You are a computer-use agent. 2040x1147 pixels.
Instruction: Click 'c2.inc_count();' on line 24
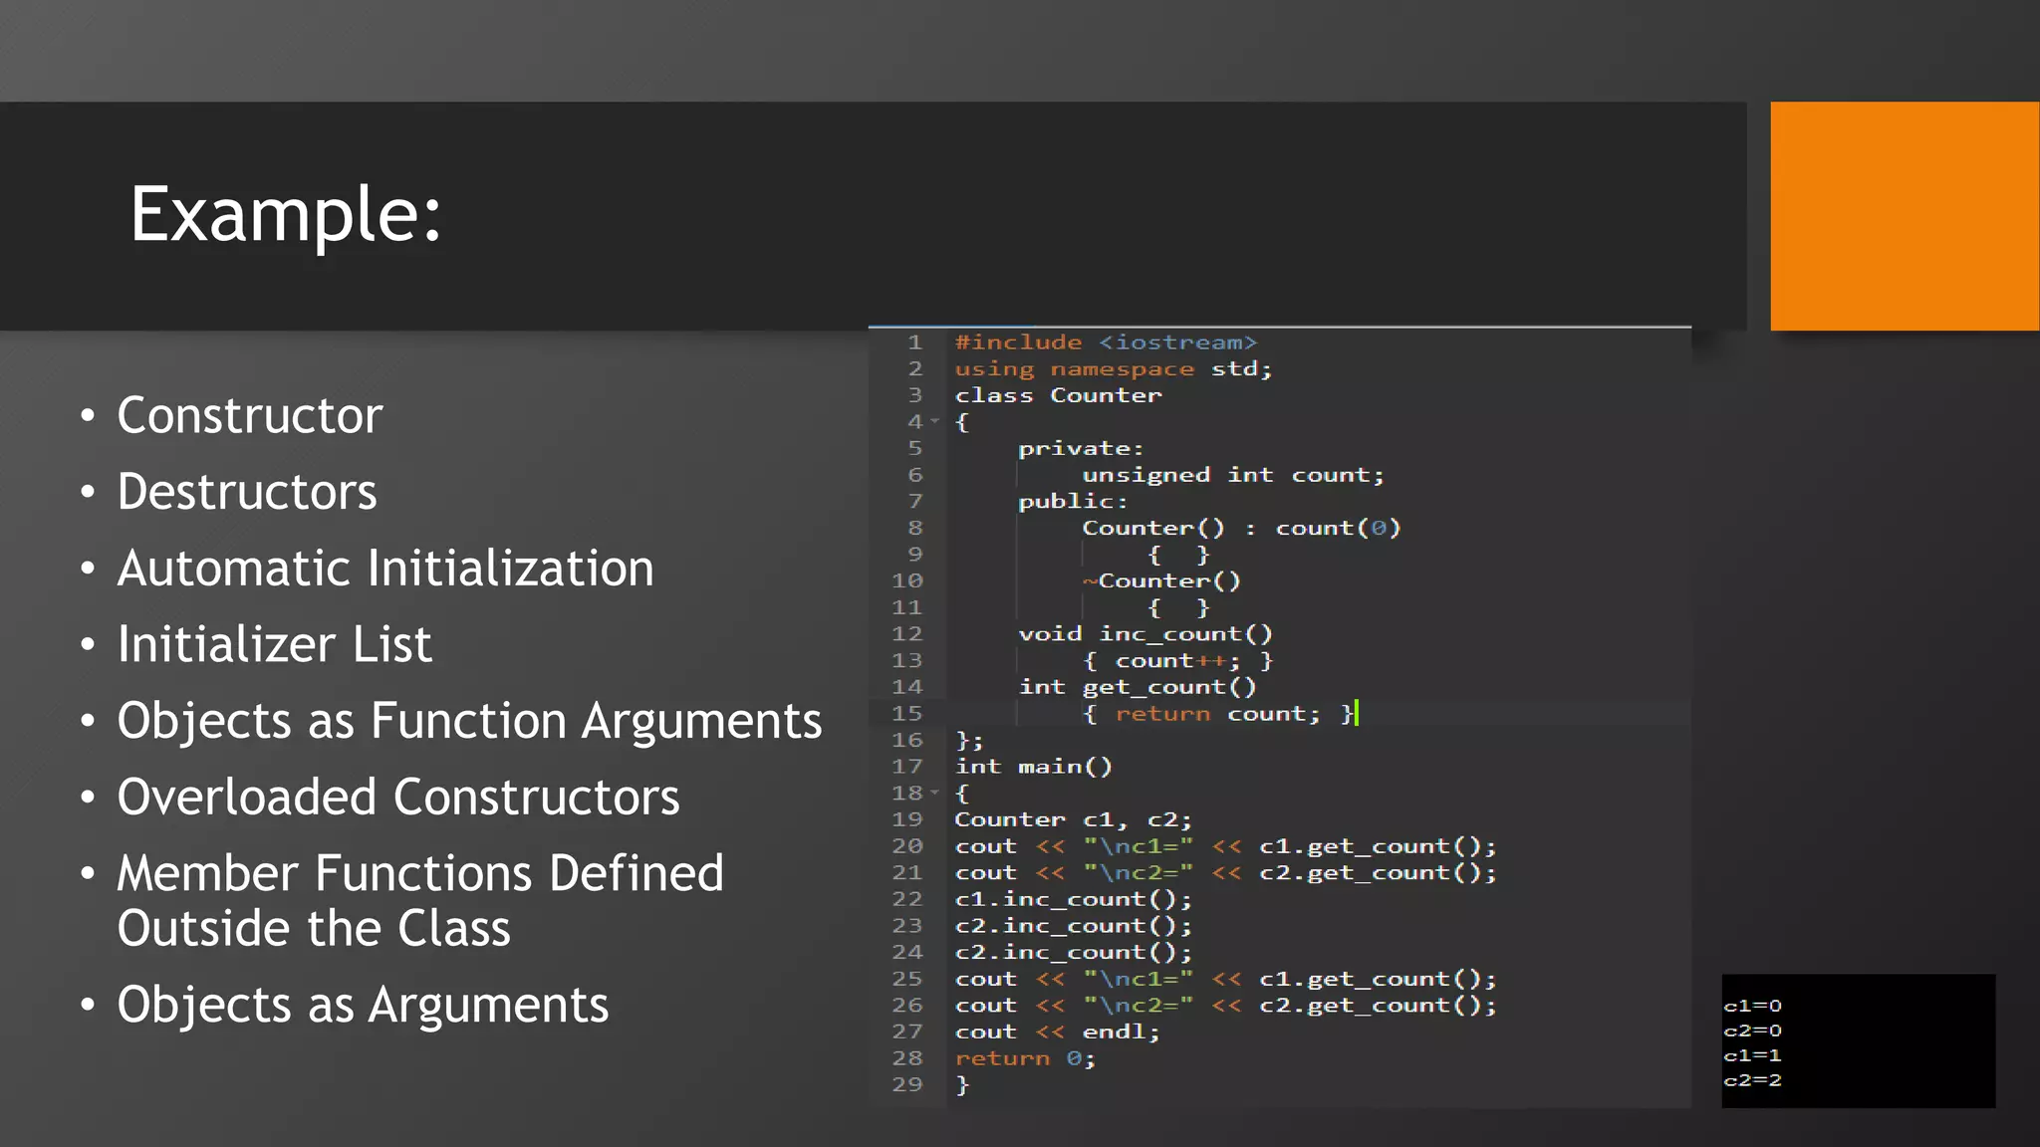[x=1074, y=953]
